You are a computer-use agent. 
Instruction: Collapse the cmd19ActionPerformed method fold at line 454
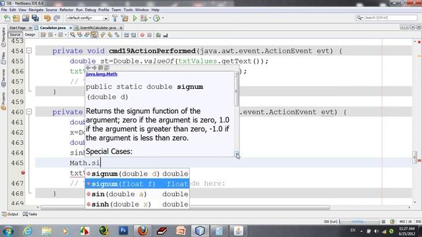pyautogui.click(x=29, y=51)
